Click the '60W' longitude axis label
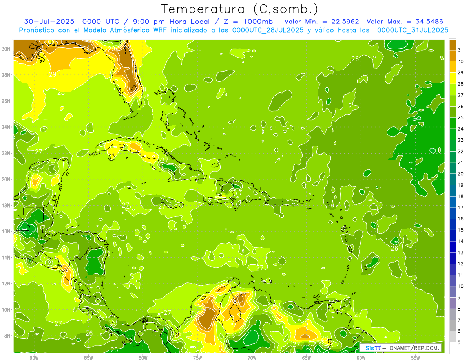The image size is (471, 363). [x=361, y=358]
